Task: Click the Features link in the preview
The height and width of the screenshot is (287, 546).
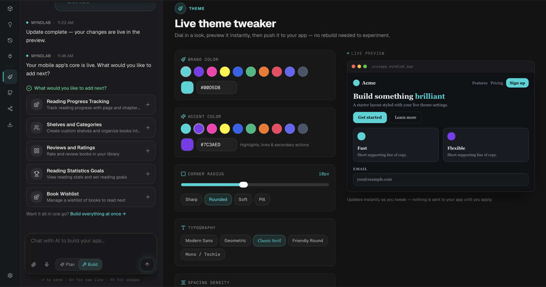Action: coord(480,83)
